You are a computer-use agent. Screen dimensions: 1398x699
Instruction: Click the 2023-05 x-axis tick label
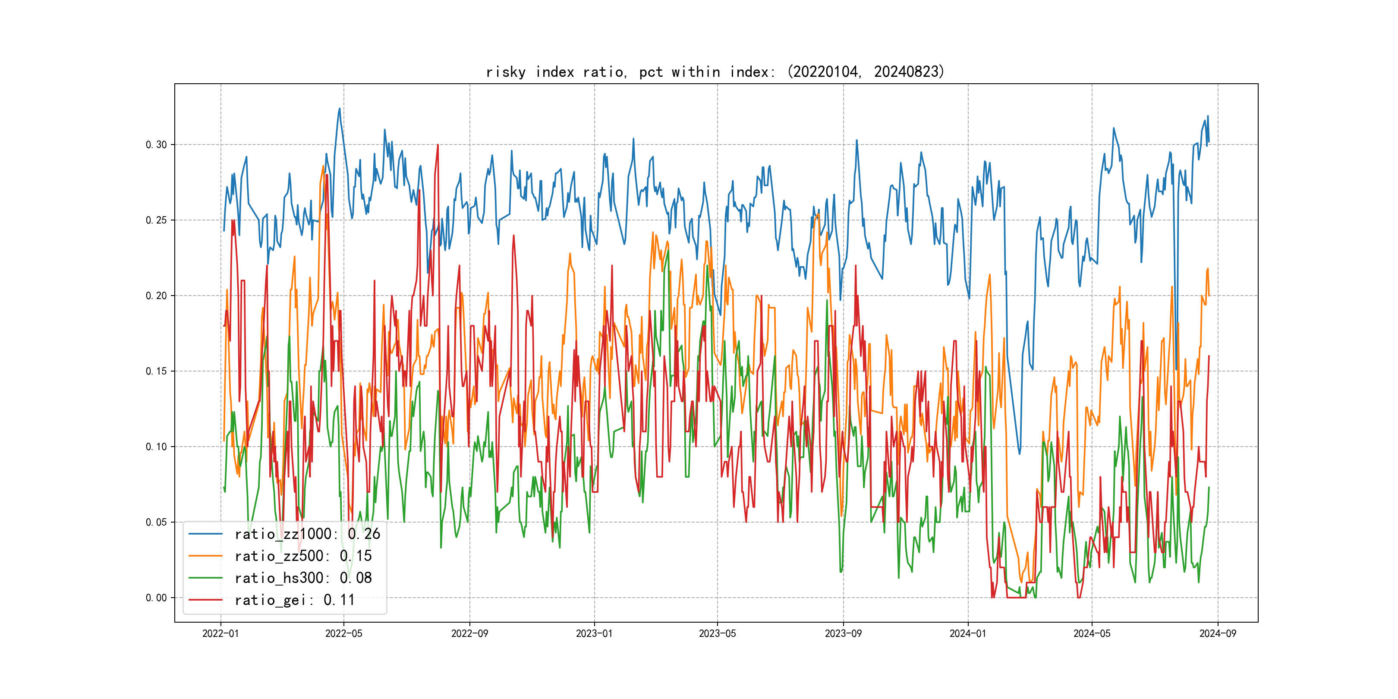click(x=717, y=634)
